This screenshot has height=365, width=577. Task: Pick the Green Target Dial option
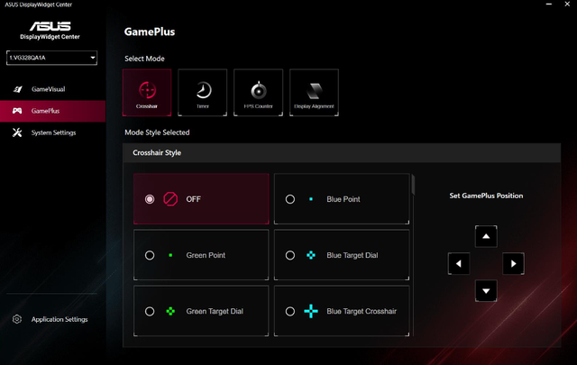click(x=150, y=311)
